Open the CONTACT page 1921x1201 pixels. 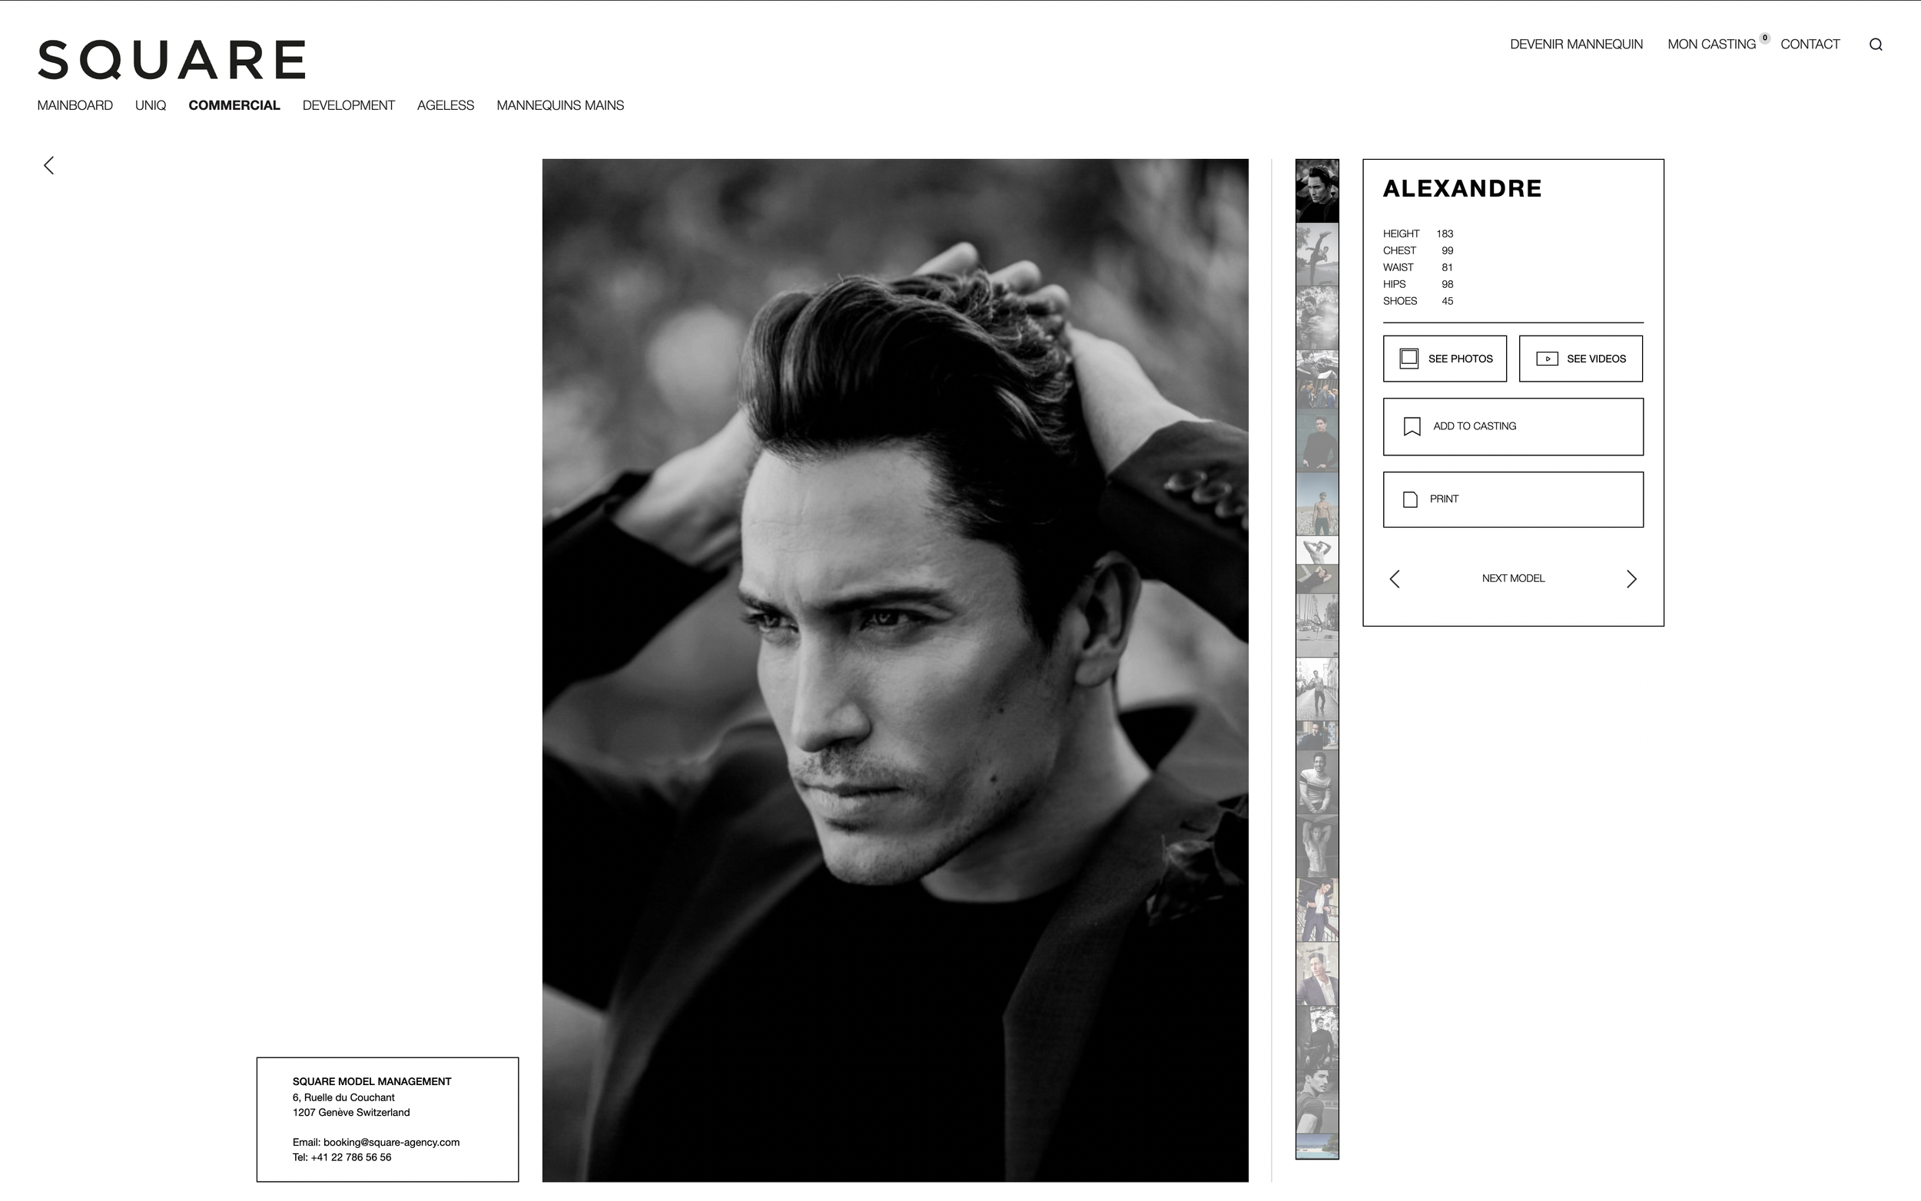click(1810, 44)
